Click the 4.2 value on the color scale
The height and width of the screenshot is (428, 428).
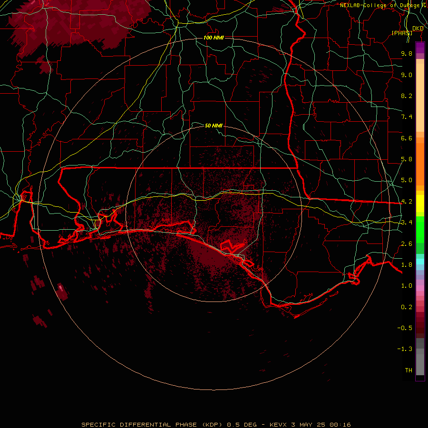(407, 202)
